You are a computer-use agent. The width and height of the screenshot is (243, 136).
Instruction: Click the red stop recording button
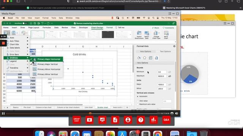3,43
